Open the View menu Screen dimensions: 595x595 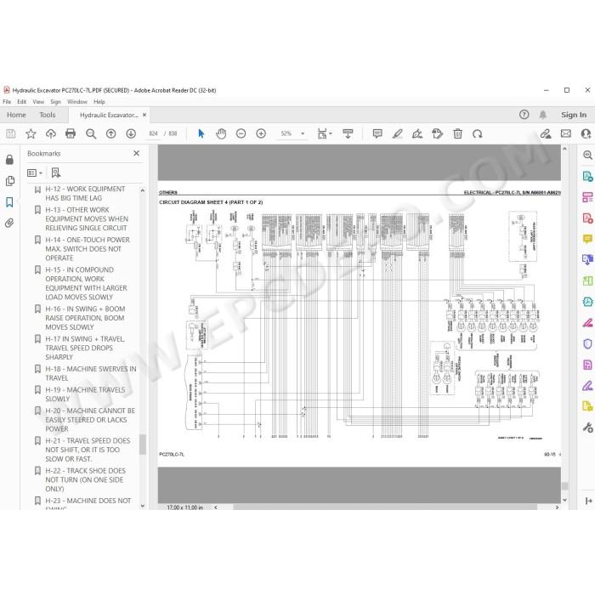38,102
